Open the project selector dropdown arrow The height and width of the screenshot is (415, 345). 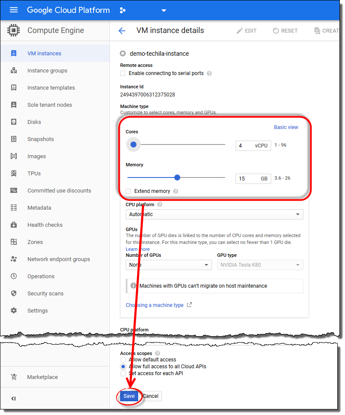(x=163, y=11)
